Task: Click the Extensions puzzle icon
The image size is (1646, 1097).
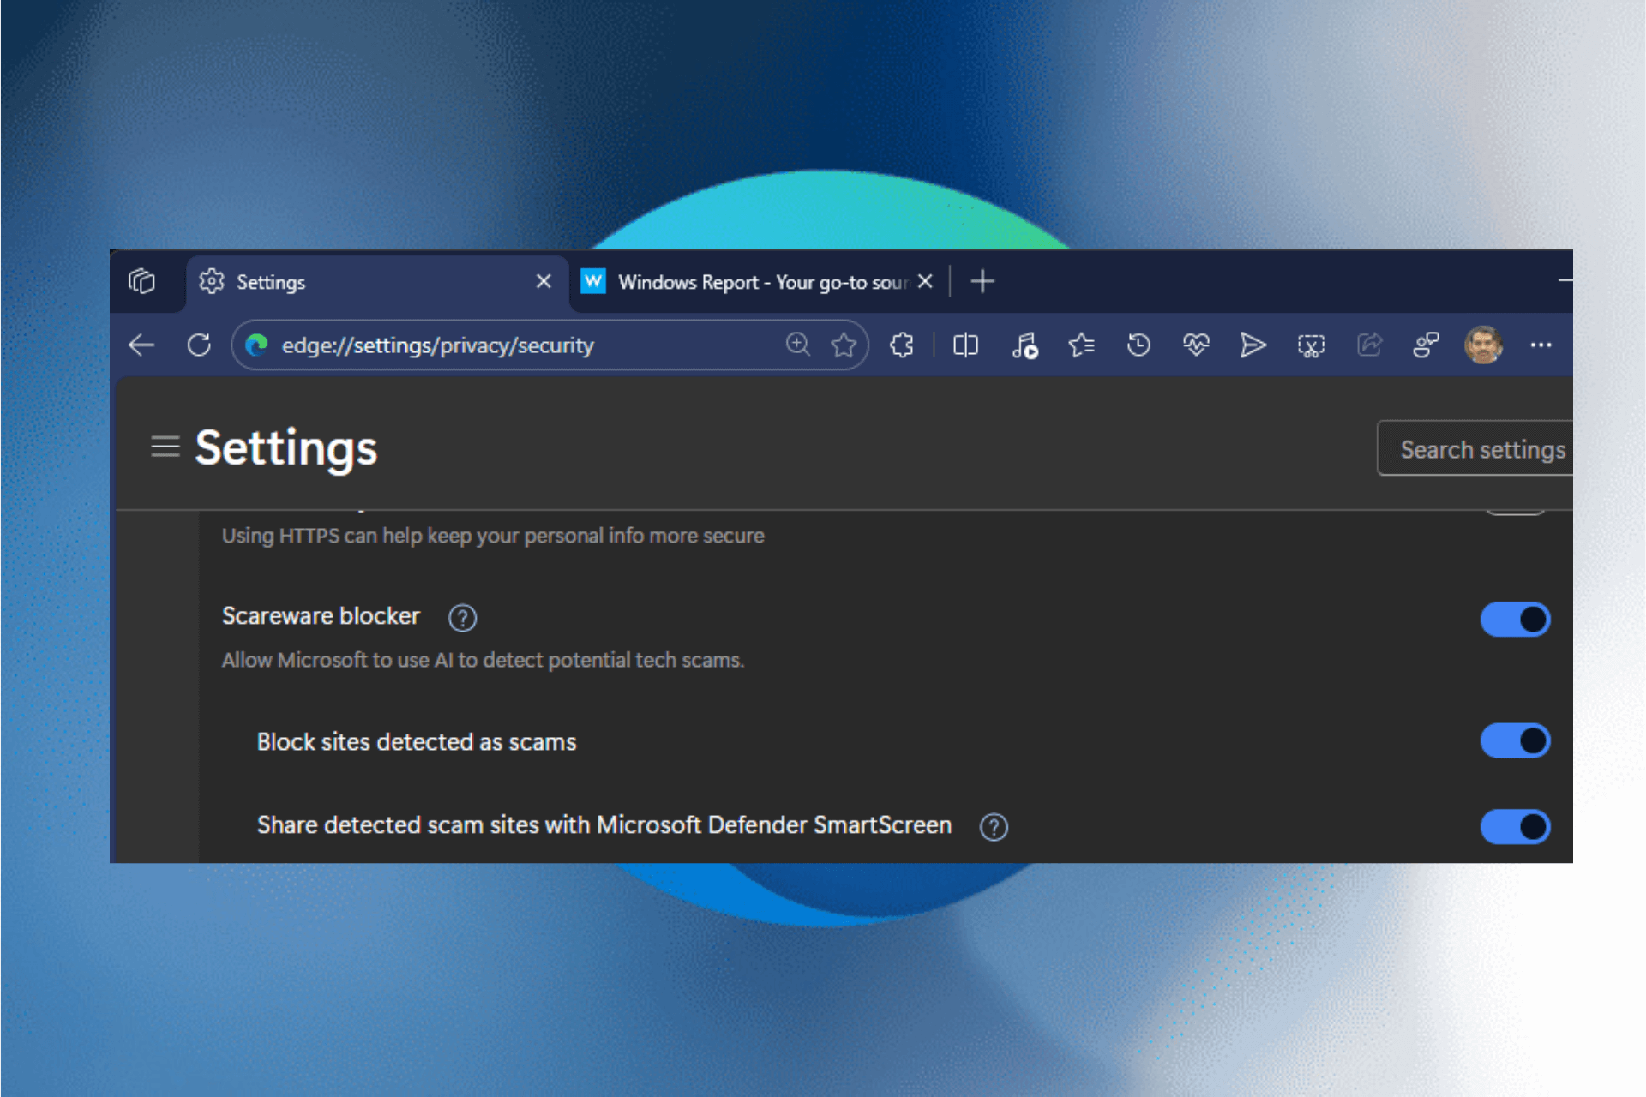Action: click(x=901, y=345)
